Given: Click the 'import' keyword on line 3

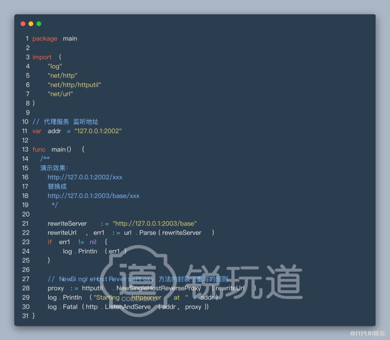Looking at the screenshot, I should 42,57.
